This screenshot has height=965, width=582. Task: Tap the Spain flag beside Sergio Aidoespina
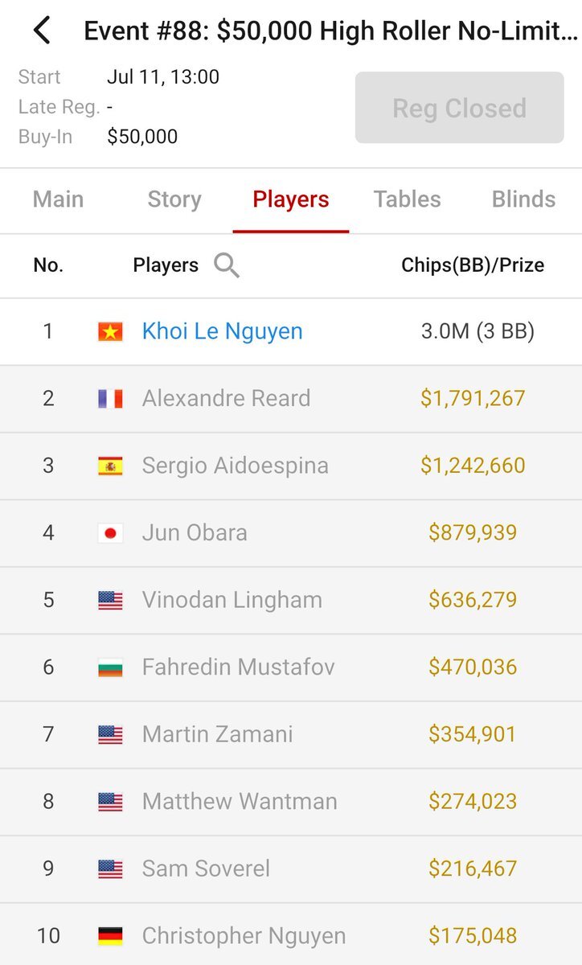click(x=110, y=466)
